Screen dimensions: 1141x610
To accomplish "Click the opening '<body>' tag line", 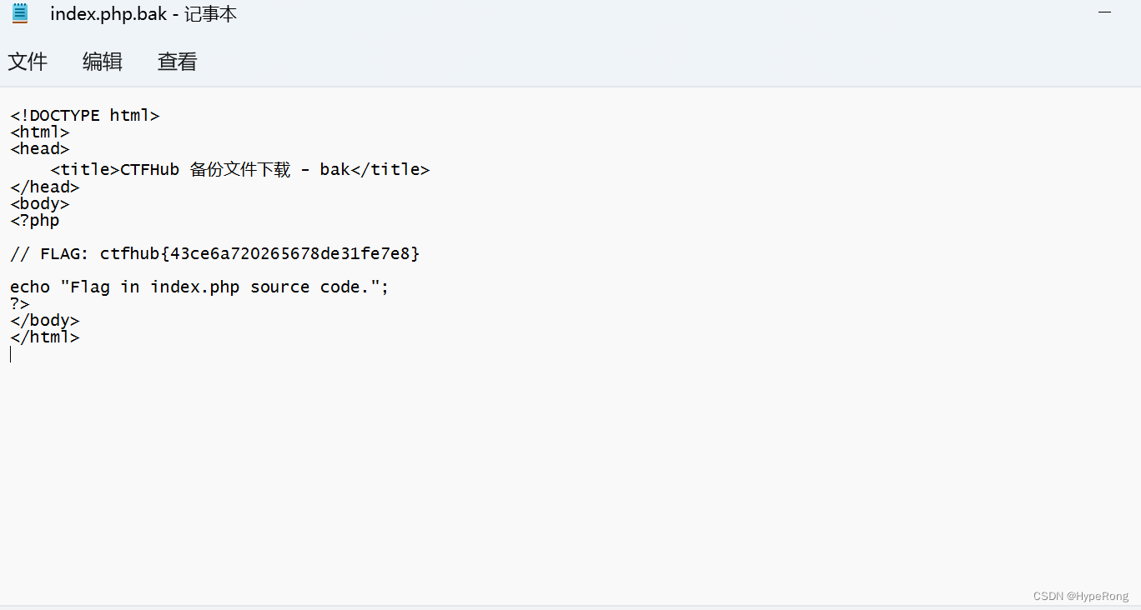I will (40, 204).
